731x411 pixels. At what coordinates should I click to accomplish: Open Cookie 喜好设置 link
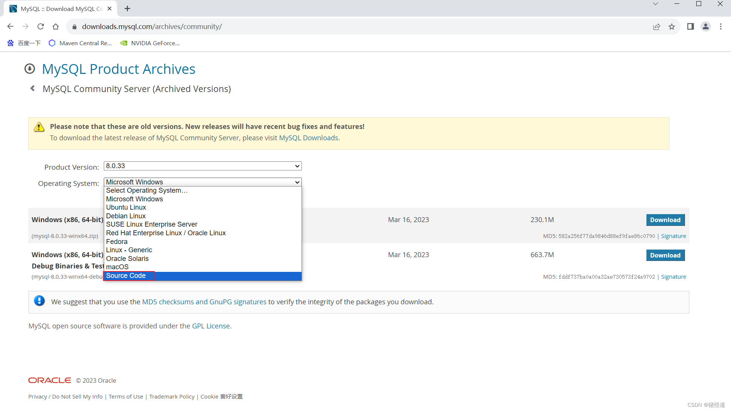pyautogui.click(x=222, y=397)
